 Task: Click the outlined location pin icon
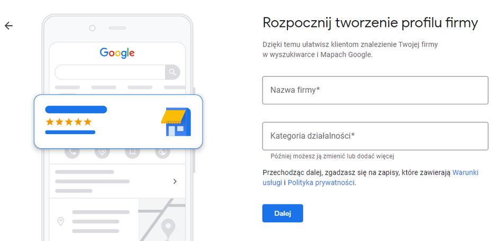61,221
